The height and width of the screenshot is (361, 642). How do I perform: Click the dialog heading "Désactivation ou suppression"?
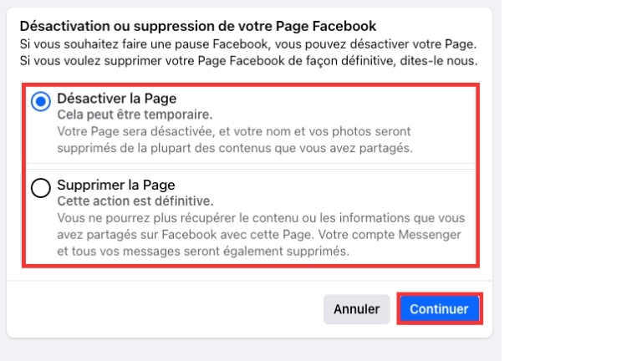click(197, 25)
